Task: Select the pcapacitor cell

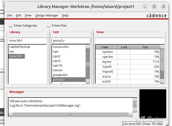Action: click(69, 75)
